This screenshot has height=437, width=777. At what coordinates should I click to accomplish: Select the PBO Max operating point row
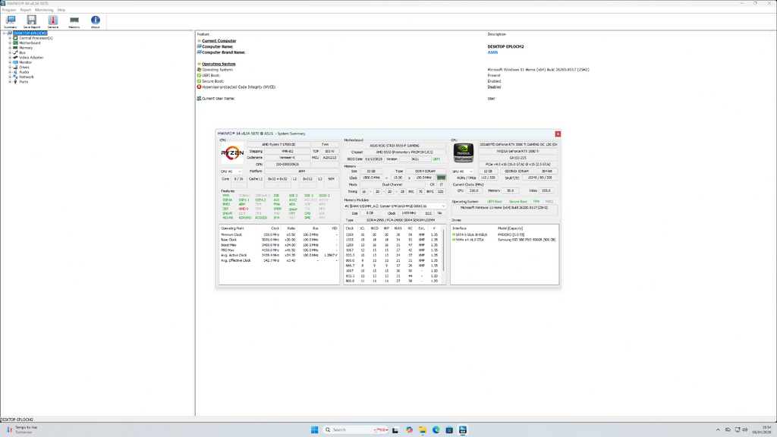coord(279,250)
